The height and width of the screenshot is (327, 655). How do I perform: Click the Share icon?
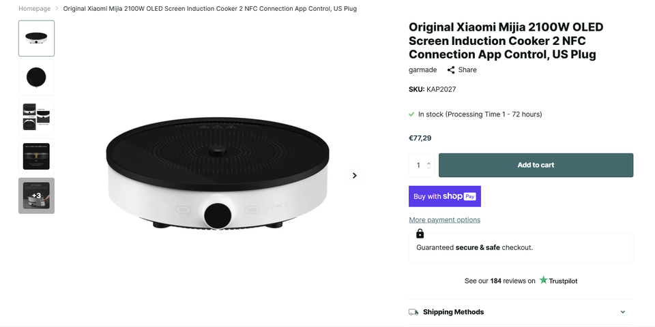(451, 69)
